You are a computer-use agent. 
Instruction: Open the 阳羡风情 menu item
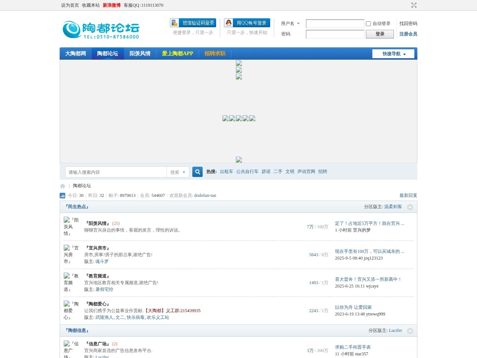click(x=140, y=53)
